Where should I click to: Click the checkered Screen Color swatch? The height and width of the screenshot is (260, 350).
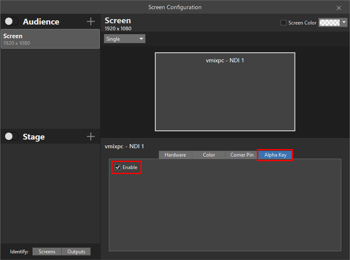(329, 22)
